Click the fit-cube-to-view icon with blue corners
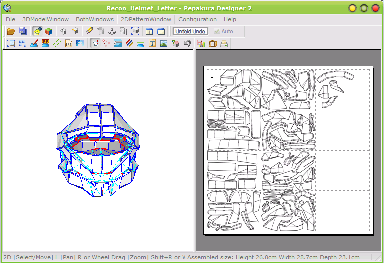This screenshot has width=384, height=263. click(x=135, y=31)
